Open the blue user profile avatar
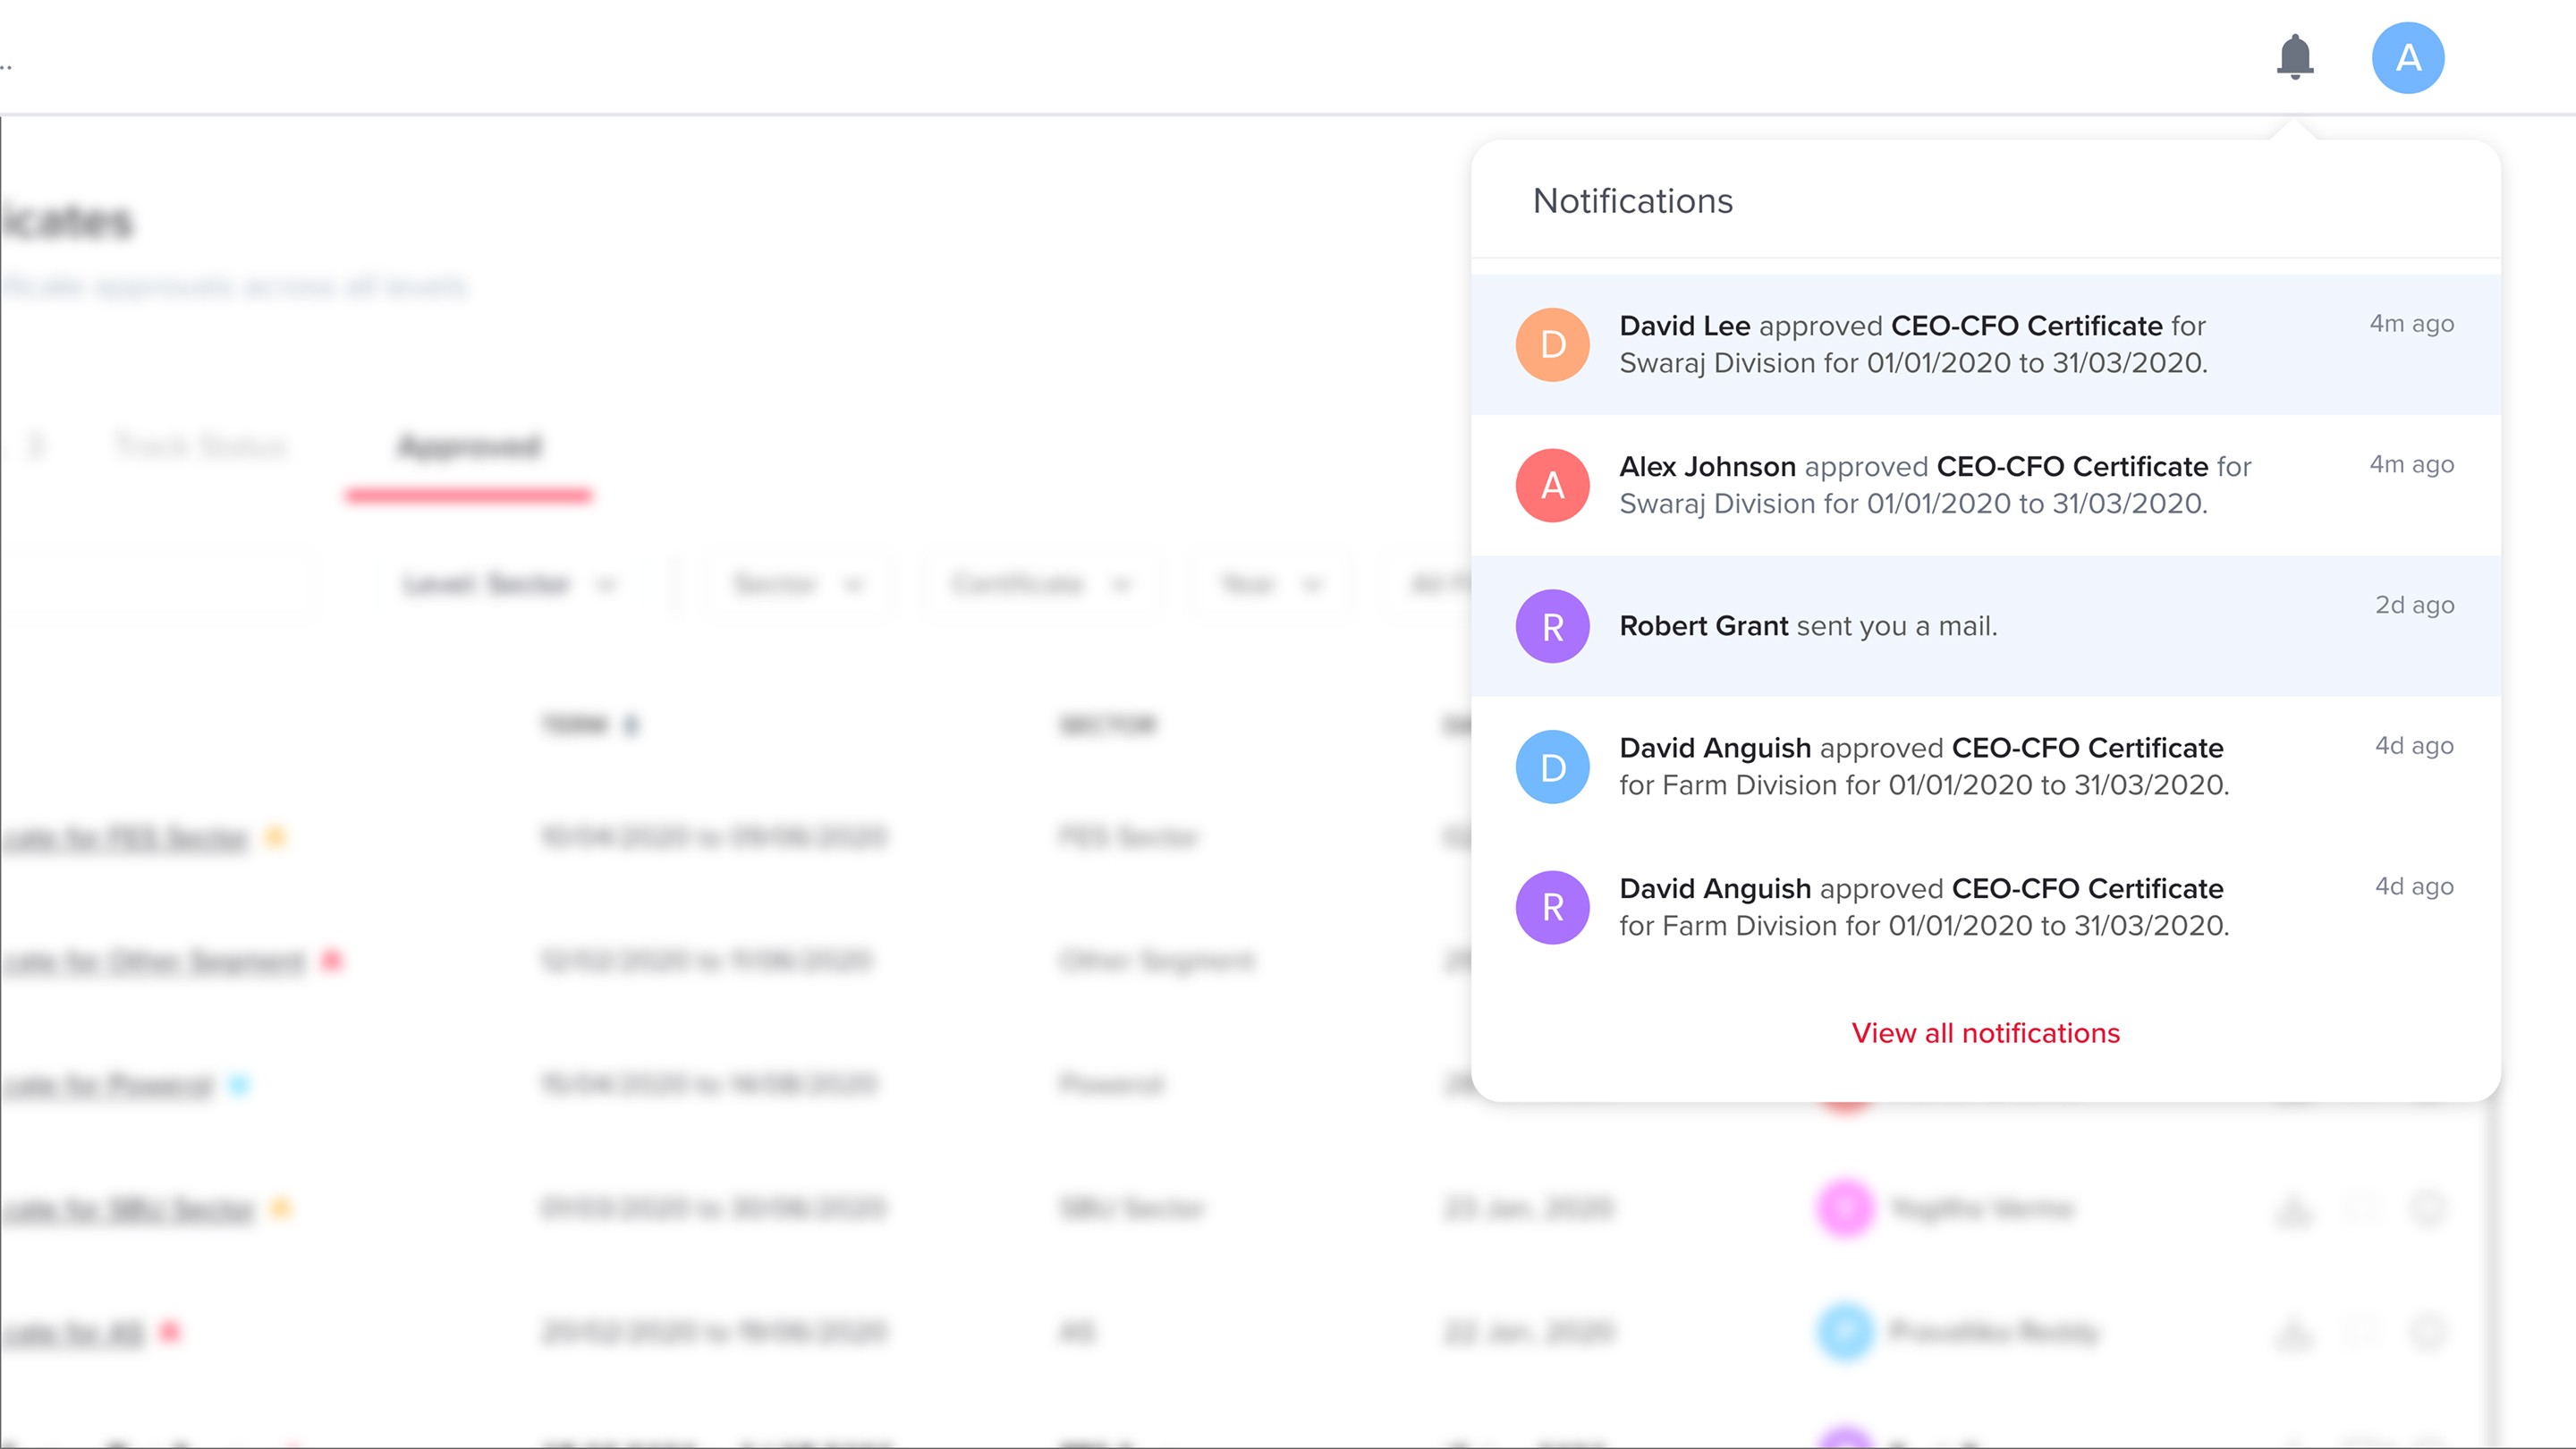Viewport: 2576px width, 1449px height. 2407,58
